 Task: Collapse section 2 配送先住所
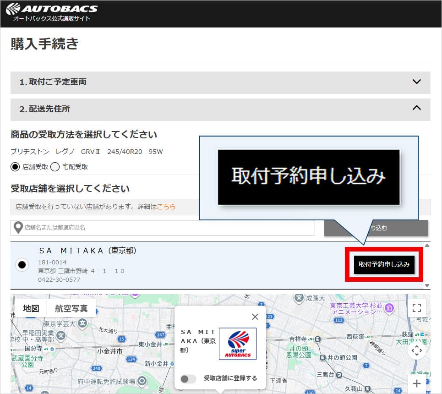tap(220, 109)
